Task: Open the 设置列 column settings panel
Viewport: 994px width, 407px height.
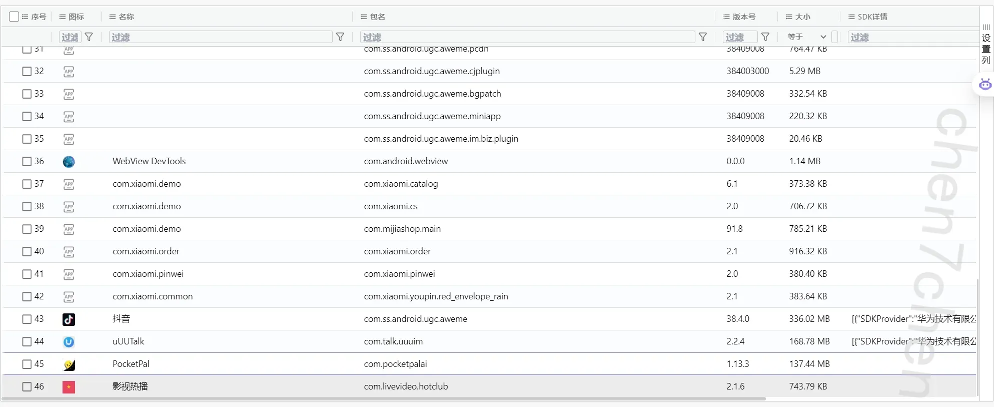Action: point(986,44)
